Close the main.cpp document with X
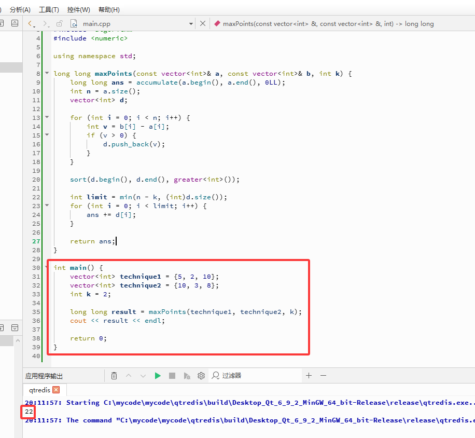475x438 pixels. (x=203, y=24)
